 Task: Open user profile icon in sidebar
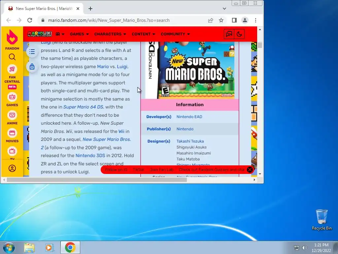[x=12, y=168]
